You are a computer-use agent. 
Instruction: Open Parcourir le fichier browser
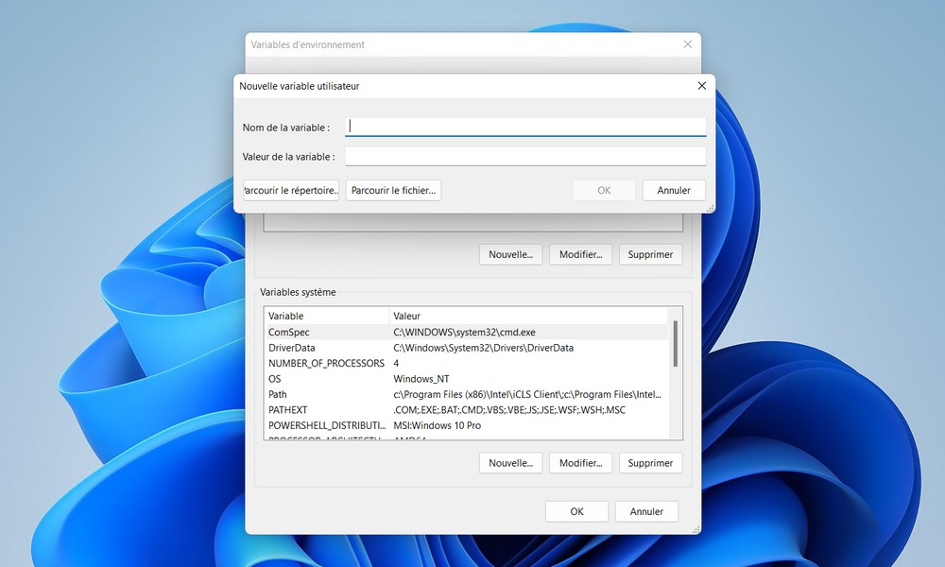(x=393, y=190)
